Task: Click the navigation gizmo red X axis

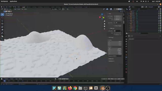Action: (100, 17)
